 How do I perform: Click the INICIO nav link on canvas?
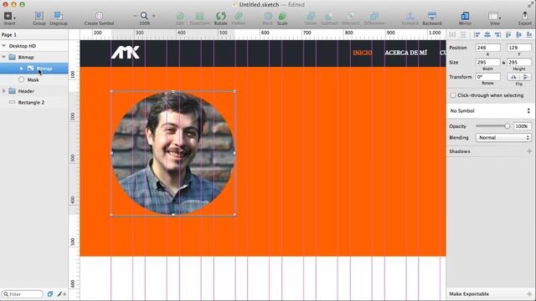pyautogui.click(x=363, y=53)
